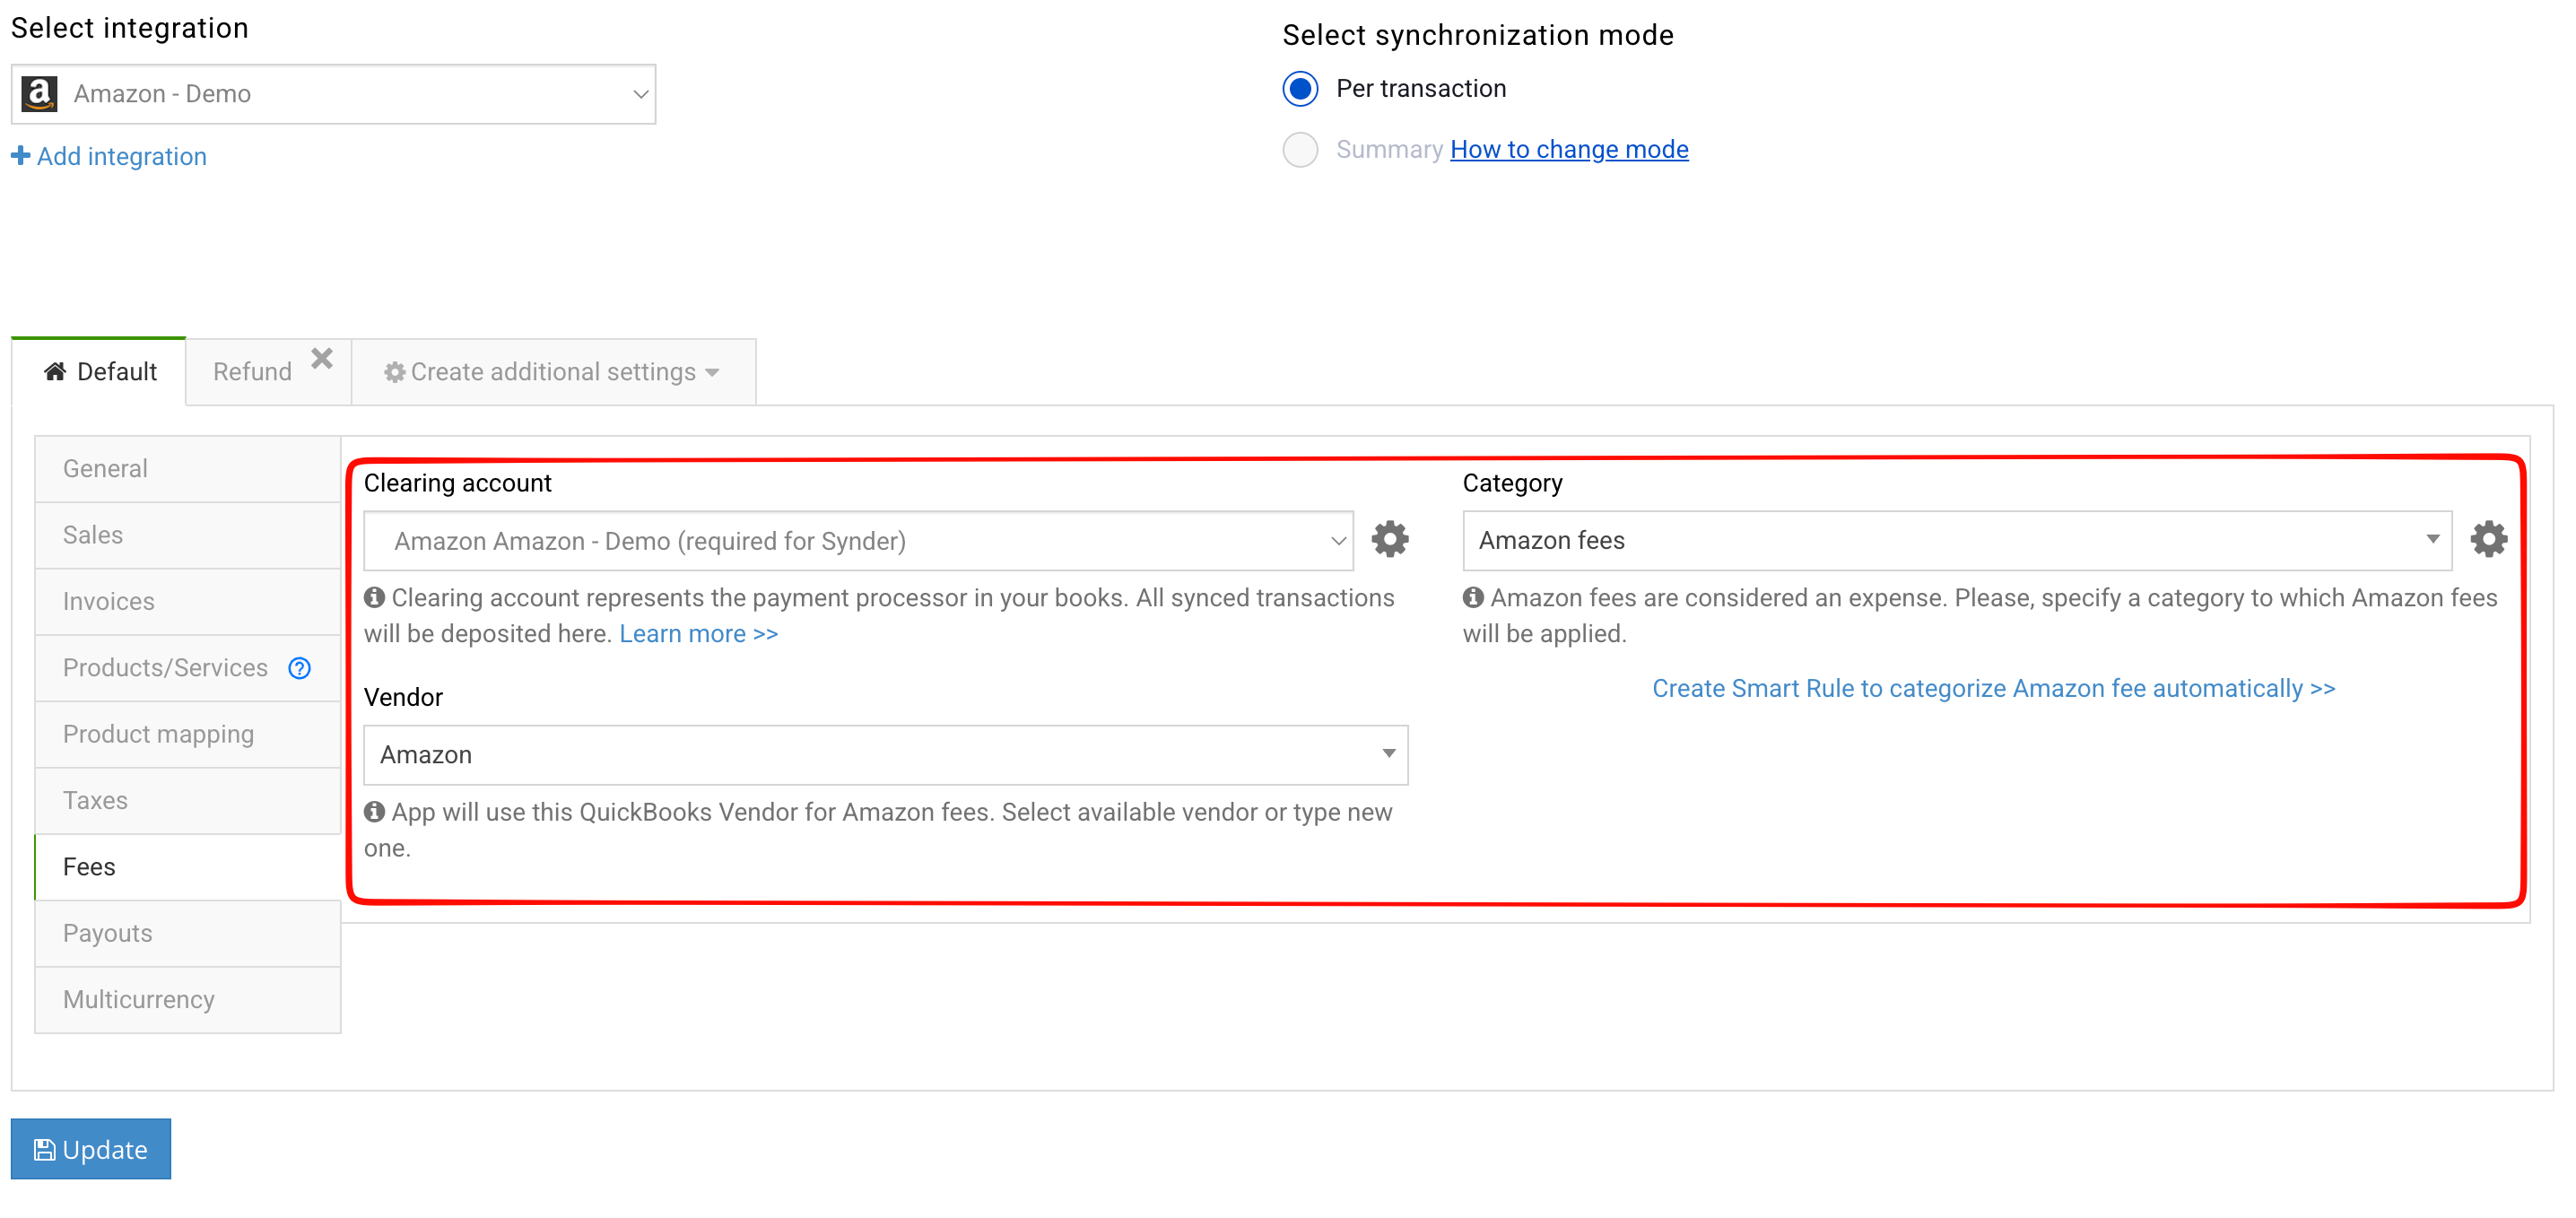The image size is (2576, 1218).
Task: Click the Clearing account info icon
Action: pyautogui.click(x=374, y=598)
